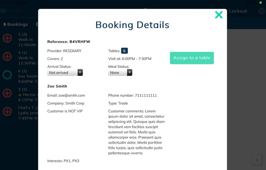The width and height of the screenshot is (266, 170).
Task: Click the zoe@smith.com email address
Action: pyautogui.click(x=72, y=96)
